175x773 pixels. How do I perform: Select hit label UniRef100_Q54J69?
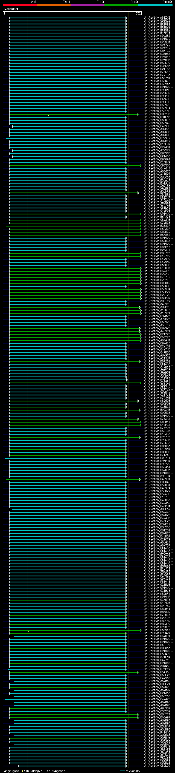tap(157, 672)
